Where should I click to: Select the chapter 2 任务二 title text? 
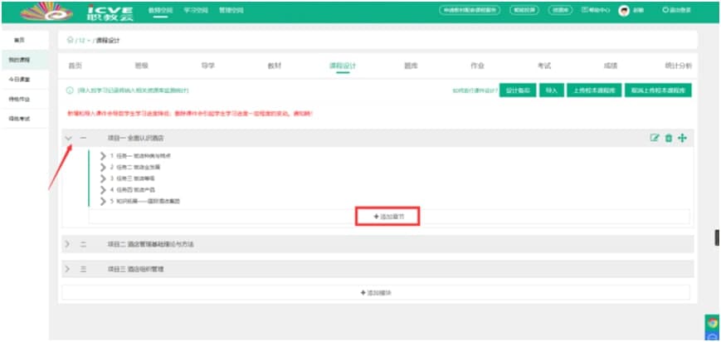(x=139, y=167)
